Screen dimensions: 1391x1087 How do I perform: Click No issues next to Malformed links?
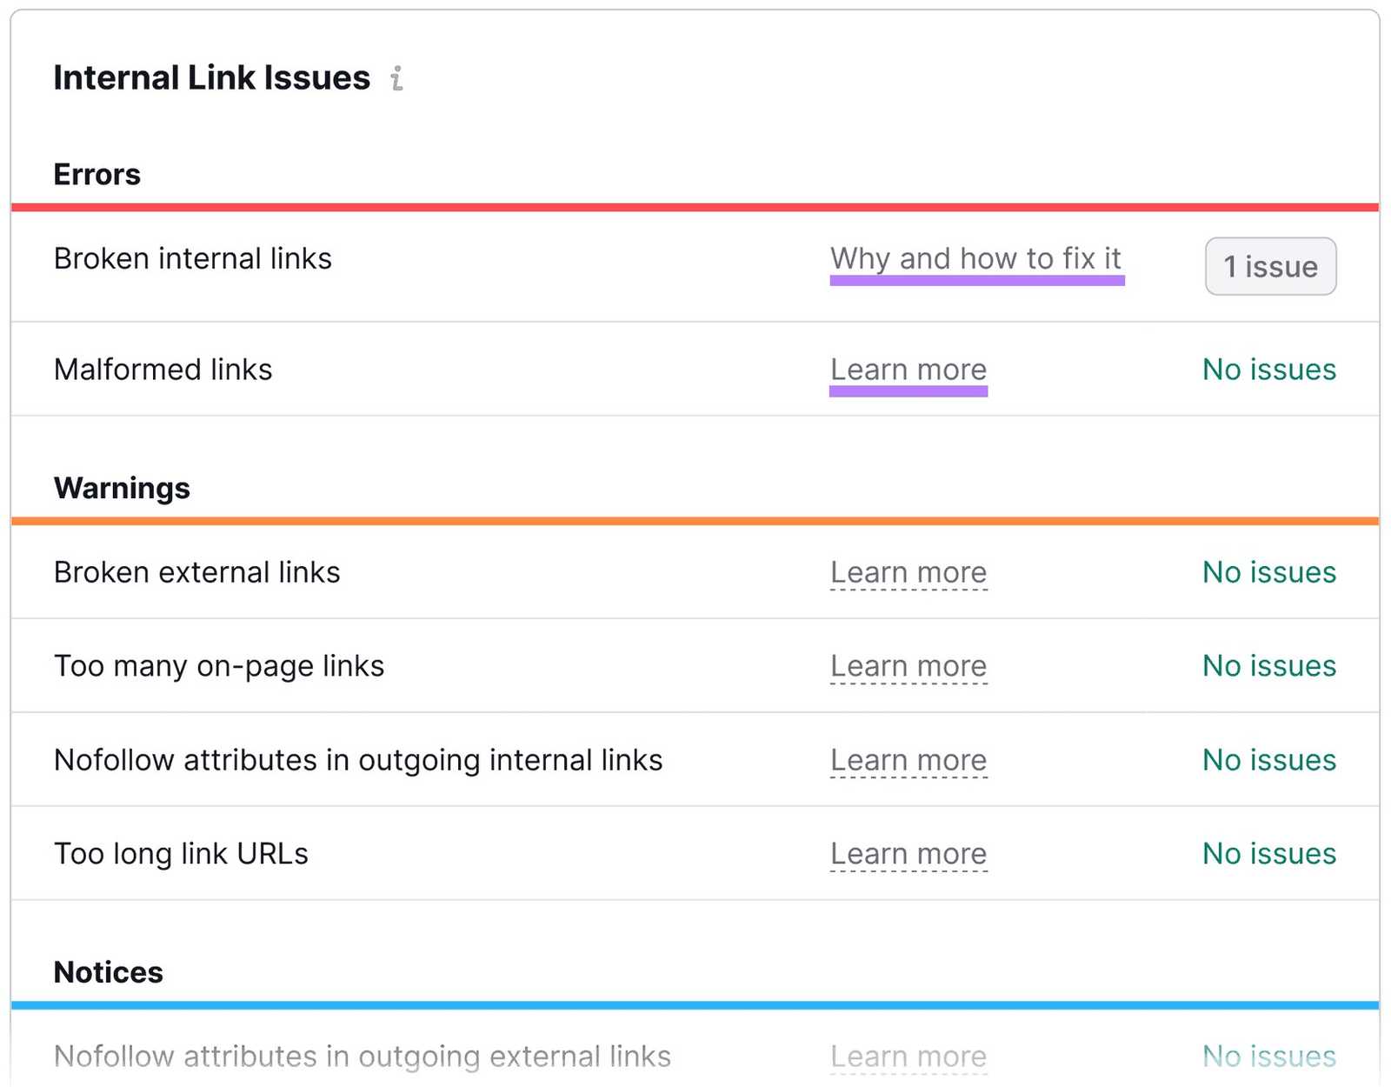click(x=1268, y=370)
